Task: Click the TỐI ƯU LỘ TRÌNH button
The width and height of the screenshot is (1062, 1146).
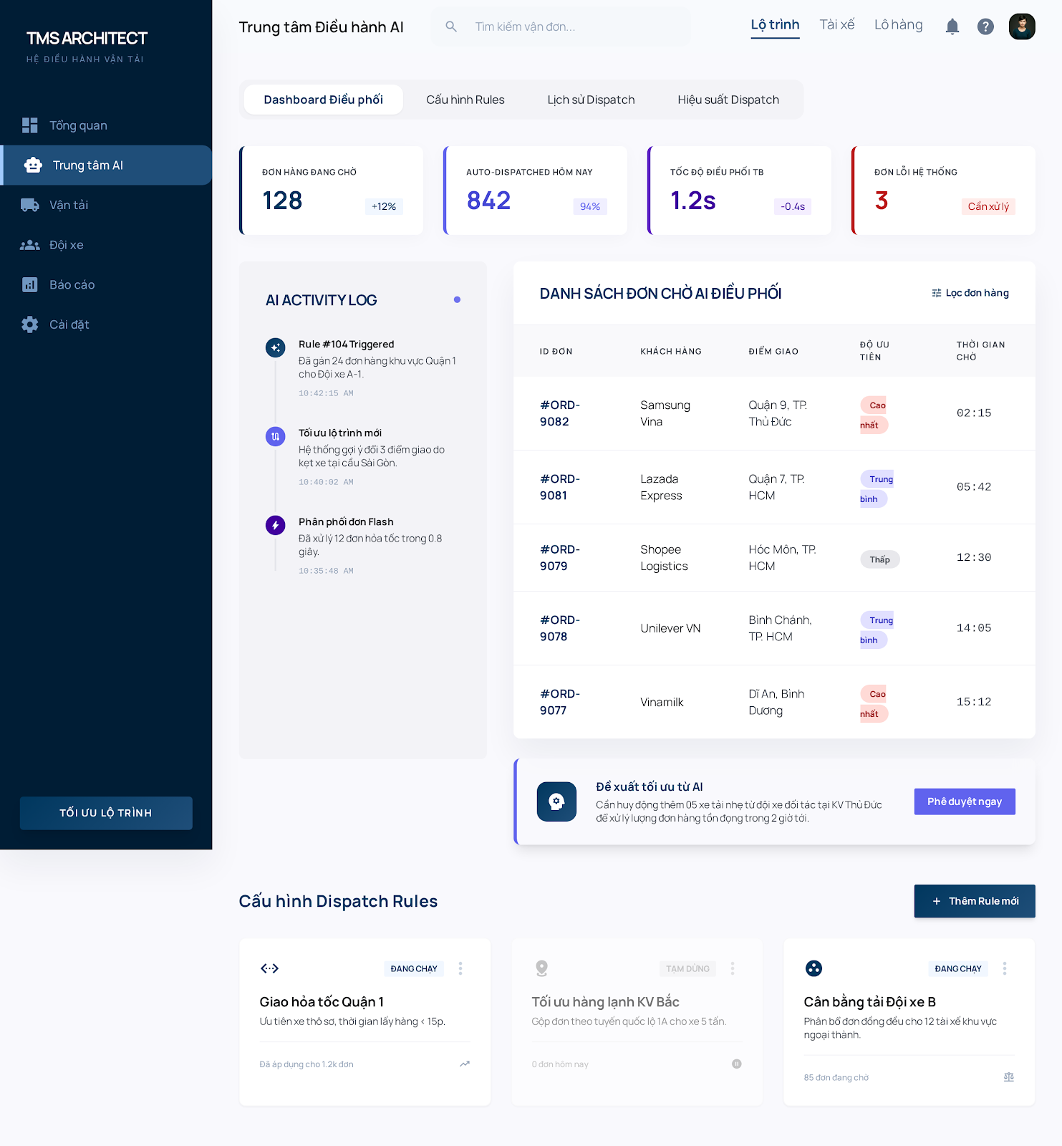Action: click(106, 813)
